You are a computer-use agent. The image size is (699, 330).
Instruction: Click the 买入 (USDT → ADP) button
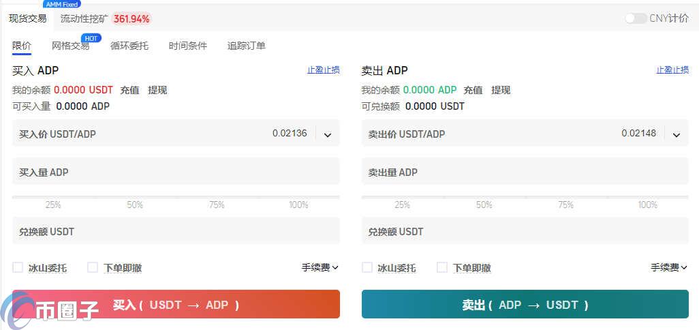click(x=176, y=304)
